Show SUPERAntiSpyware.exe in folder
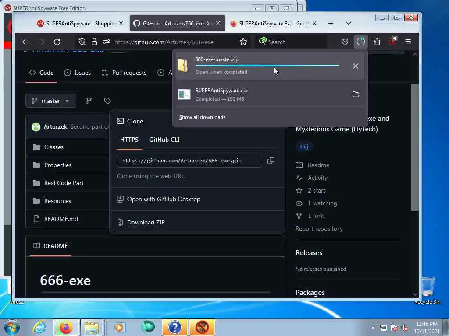The width and height of the screenshot is (449, 336). 356,94
